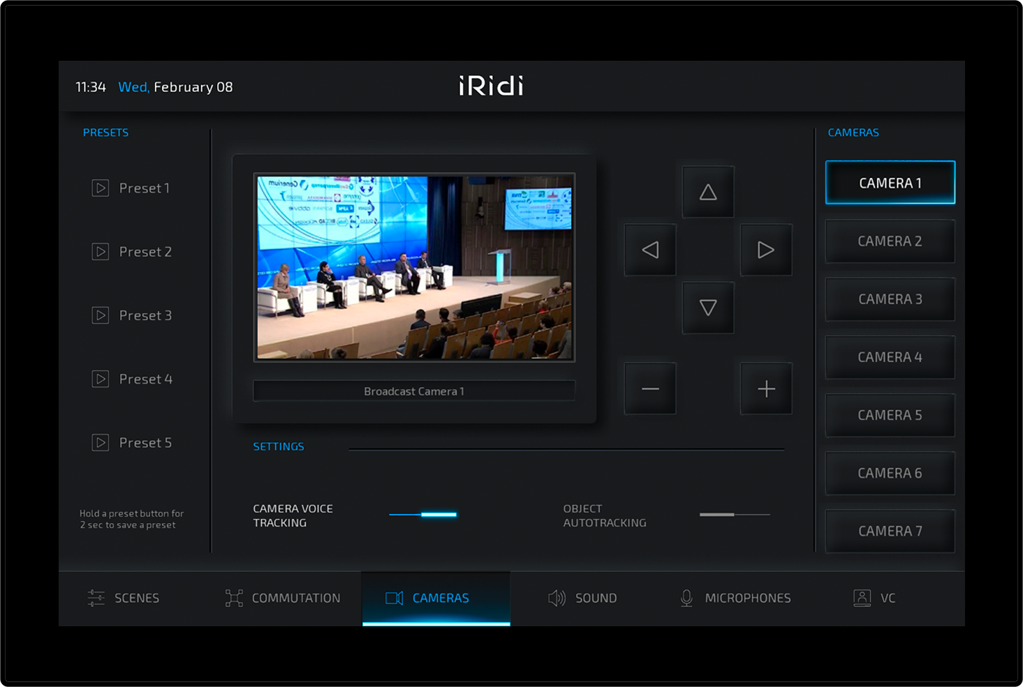Screen dimensions: 1023x687
Task: Tilt camera down with the down arrow
Action: click(x=708, y=308)
